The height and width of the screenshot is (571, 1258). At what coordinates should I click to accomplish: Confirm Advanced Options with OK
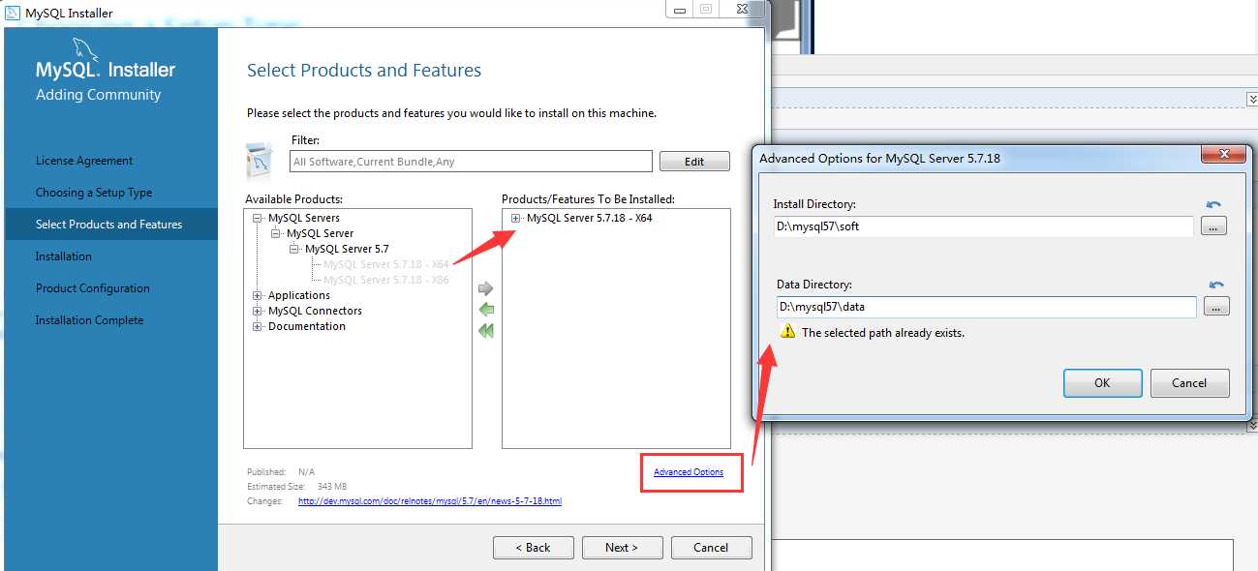point(1102,383)
